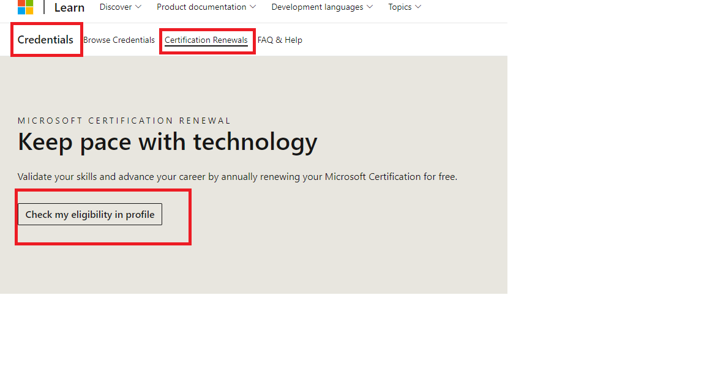Expand the Topics dropdown
718x377 pixels.
[400, 7]
